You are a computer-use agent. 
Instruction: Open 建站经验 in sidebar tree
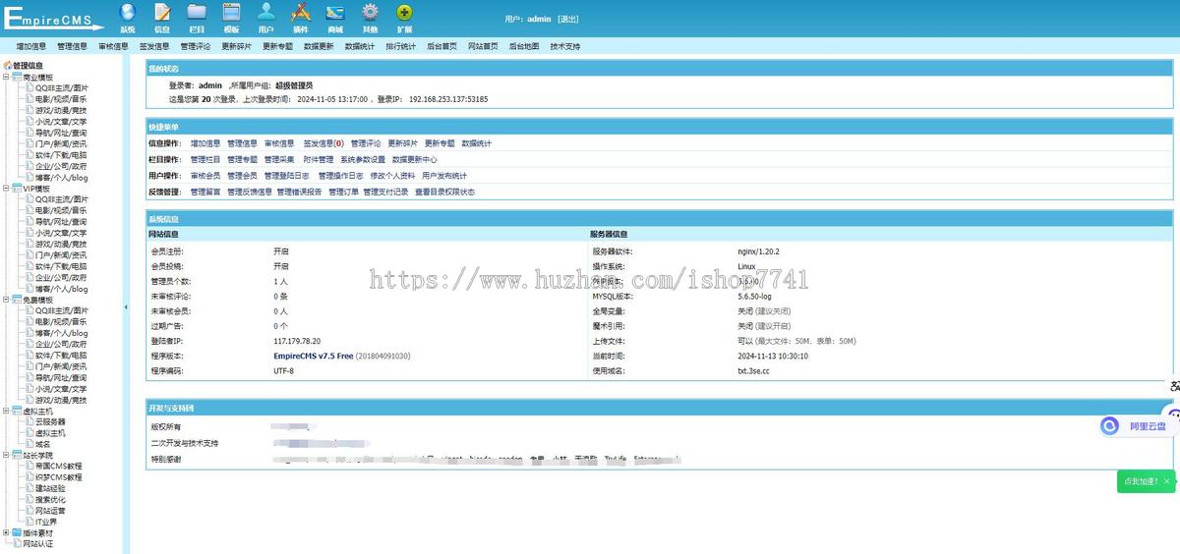pyautogui.click(x=50, y=488)
